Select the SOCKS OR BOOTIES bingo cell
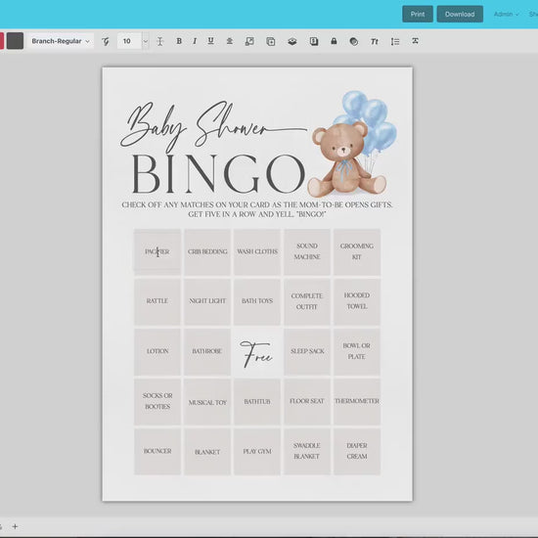The height and width of the screenshot is (538, 538). click(157, 401)
